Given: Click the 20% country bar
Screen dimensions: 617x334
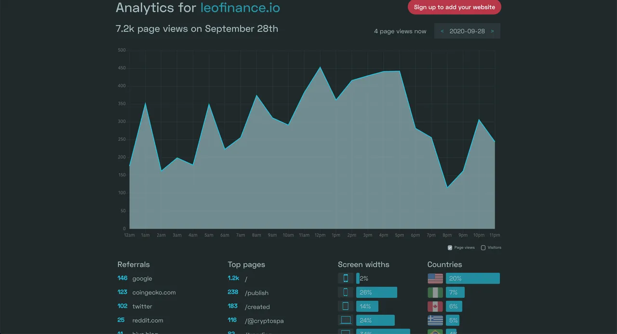Looking at the screenshot, I should tap(473, 279).
